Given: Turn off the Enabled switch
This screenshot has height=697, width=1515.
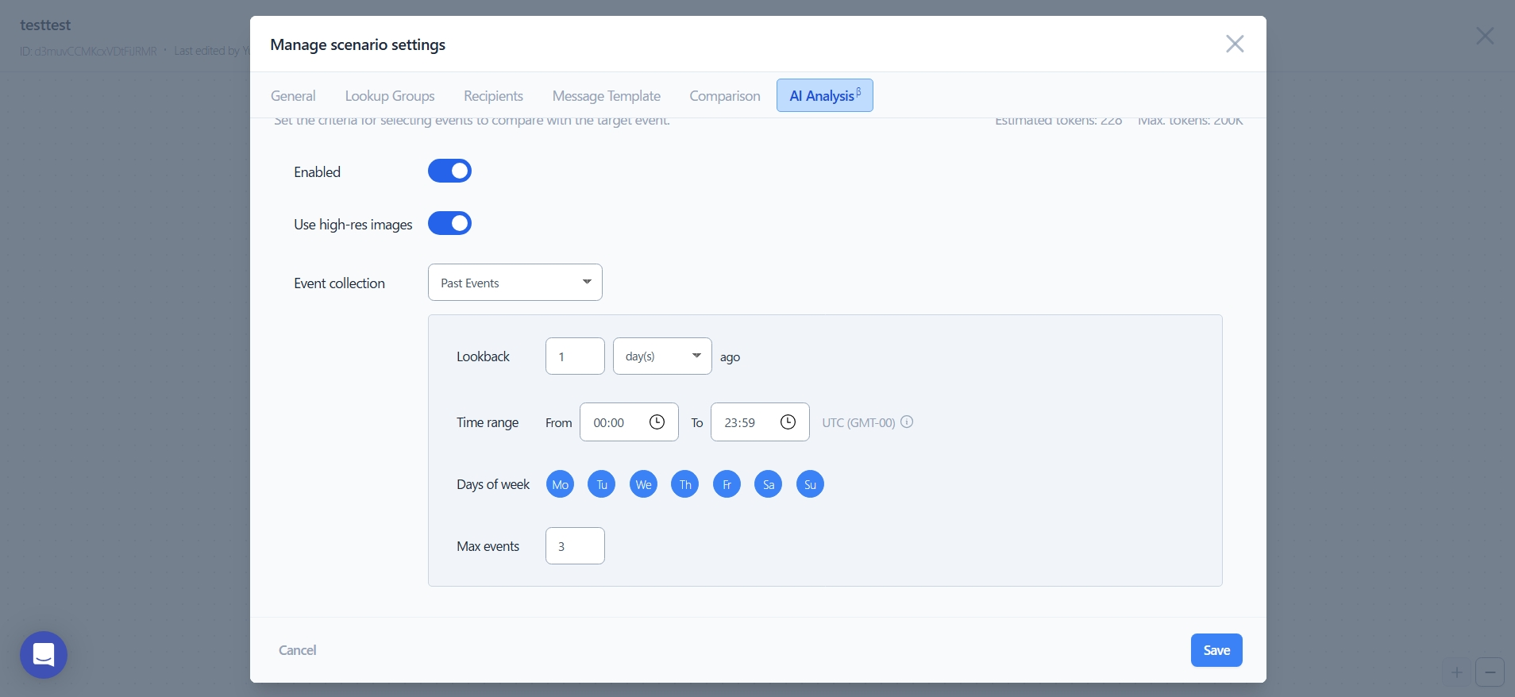Looking at the screenshot, I should (449, 171).
